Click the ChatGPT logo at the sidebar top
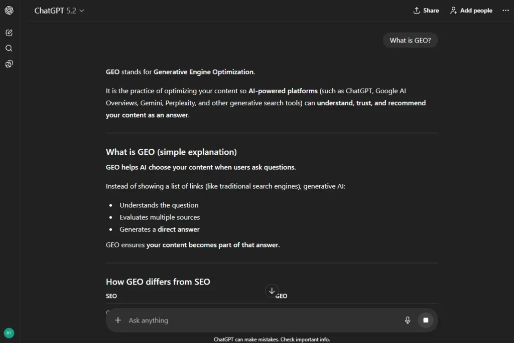 [x=9, y=10]
